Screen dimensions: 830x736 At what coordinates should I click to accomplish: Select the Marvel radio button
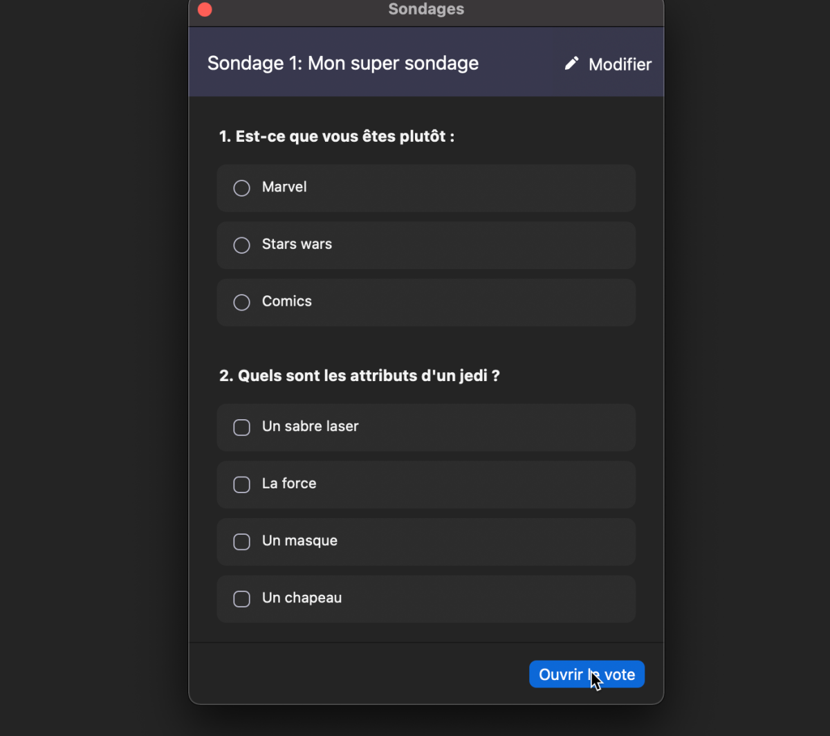click(241, 188)
